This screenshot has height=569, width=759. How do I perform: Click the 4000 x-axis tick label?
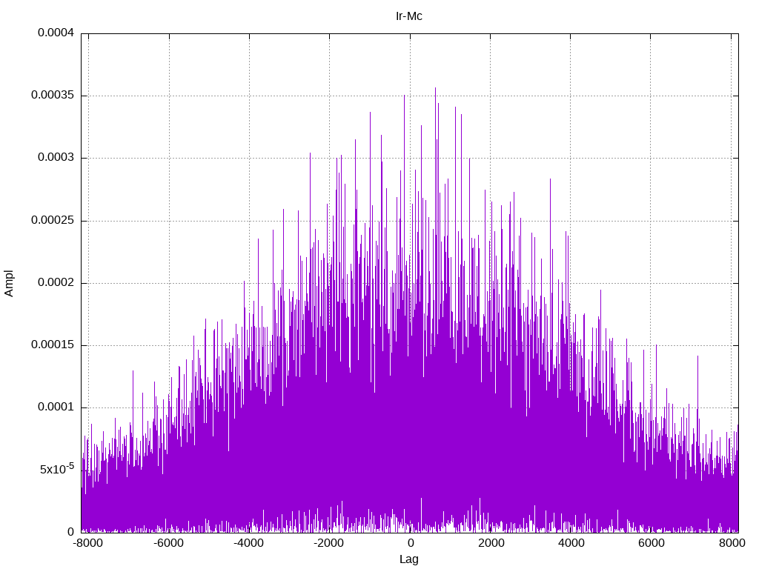point(571,543)
